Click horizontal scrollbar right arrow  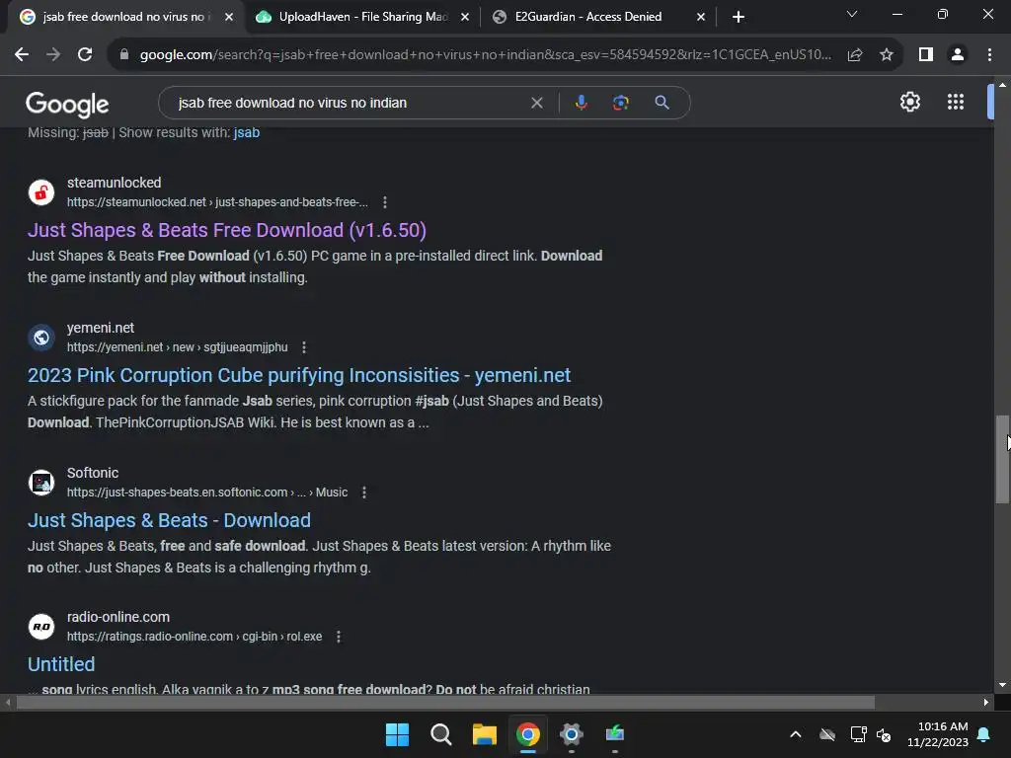(986, 703)
